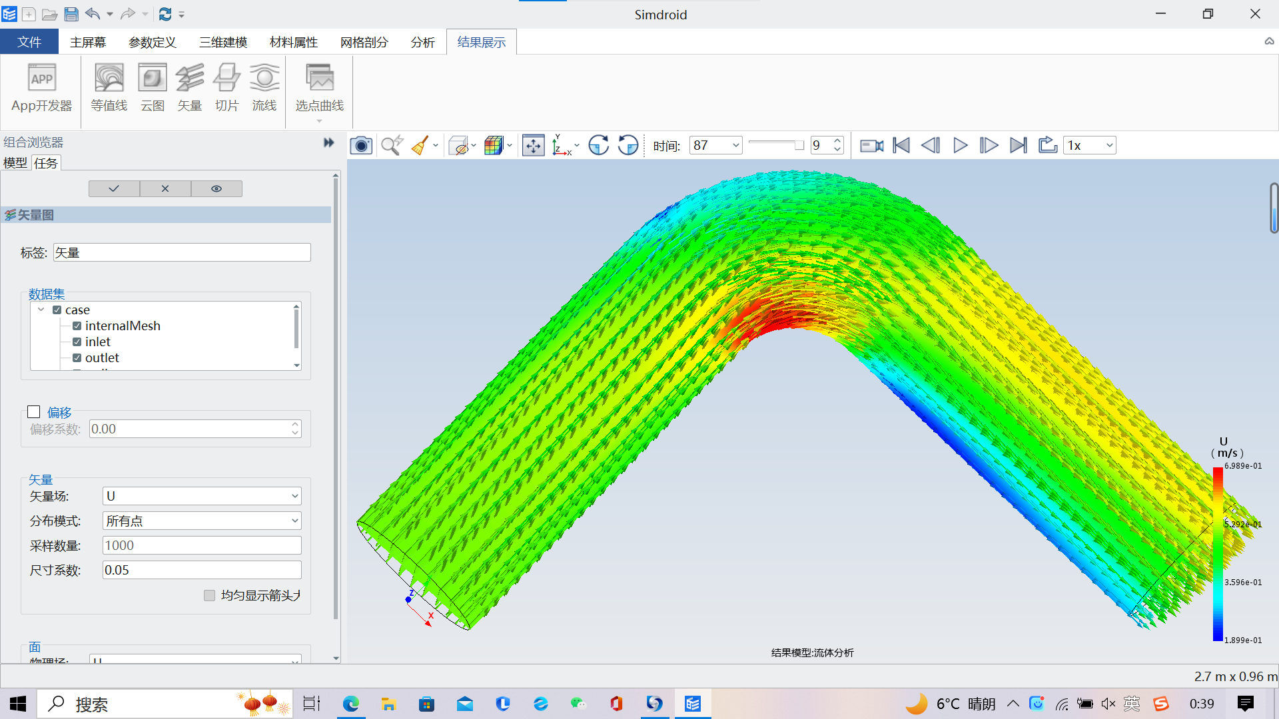Image resolution: width=1279 pixels, height=719 pixels.
Task: Open the playback speed 1x dropdown
Action: pyautogui.click(x=1090, y=145)
